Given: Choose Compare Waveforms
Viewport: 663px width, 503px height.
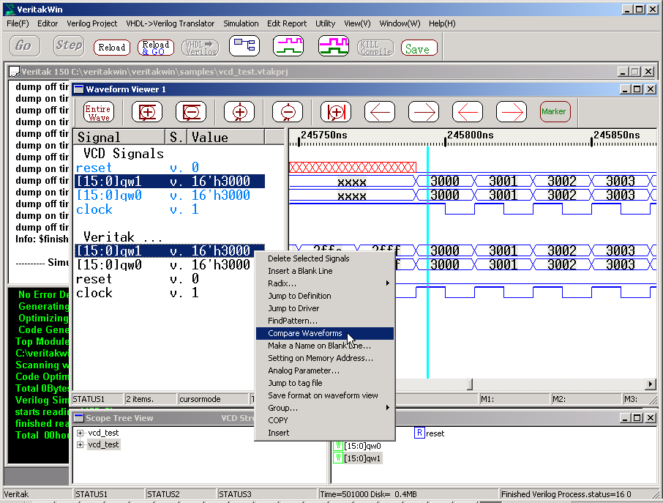Looking at the screenshot, I should click(325, 333).
